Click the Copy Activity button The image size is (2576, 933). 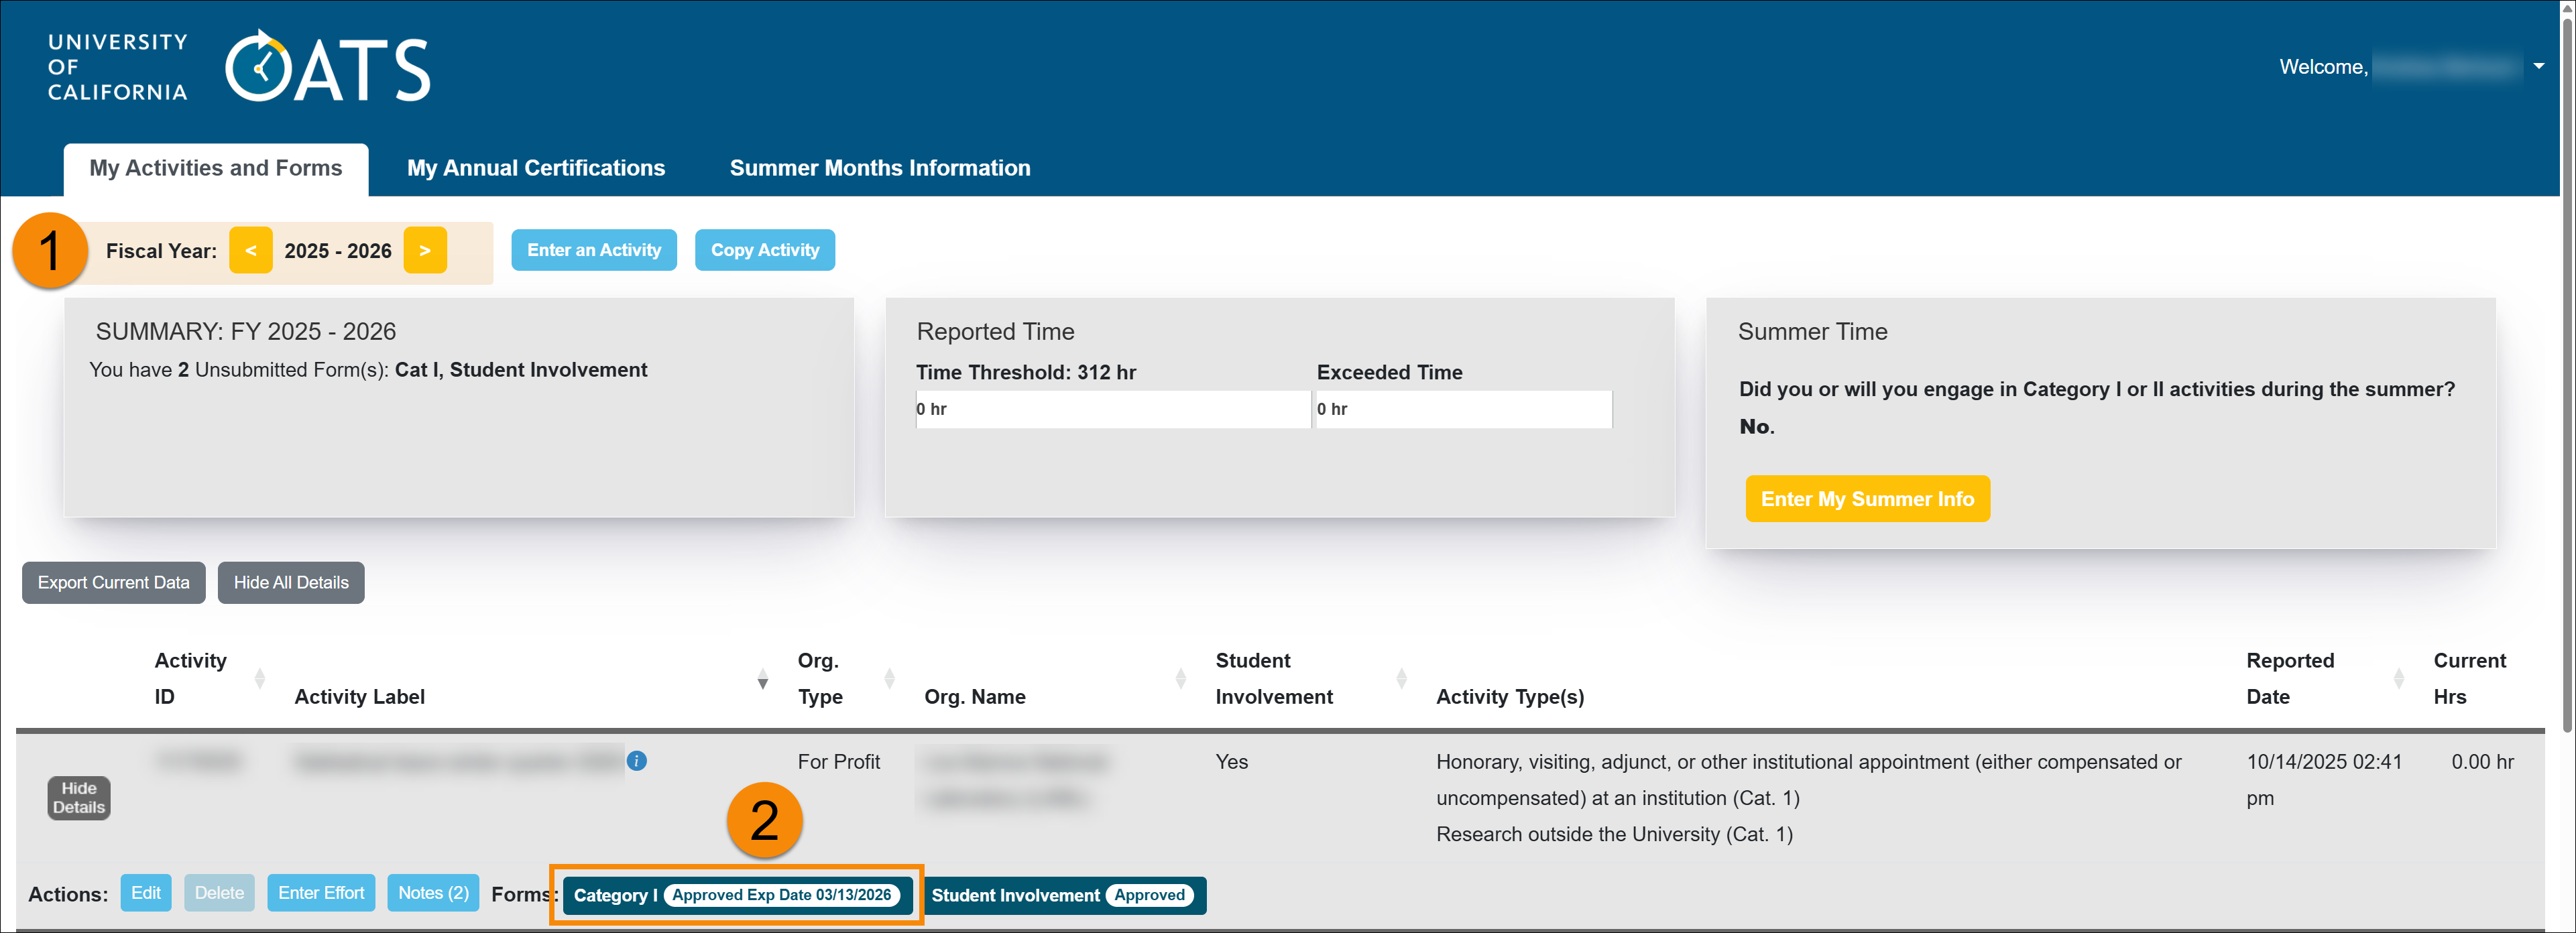point(765,250)
